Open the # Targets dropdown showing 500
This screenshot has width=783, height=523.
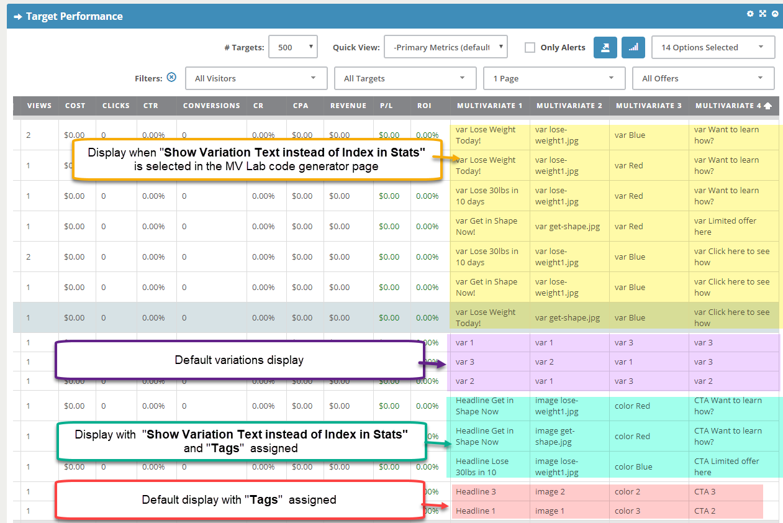[292, 47]
